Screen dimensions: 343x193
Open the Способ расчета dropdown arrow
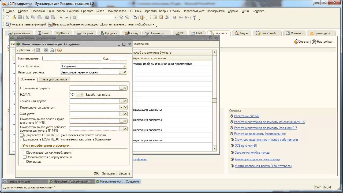tap(125, 66)
